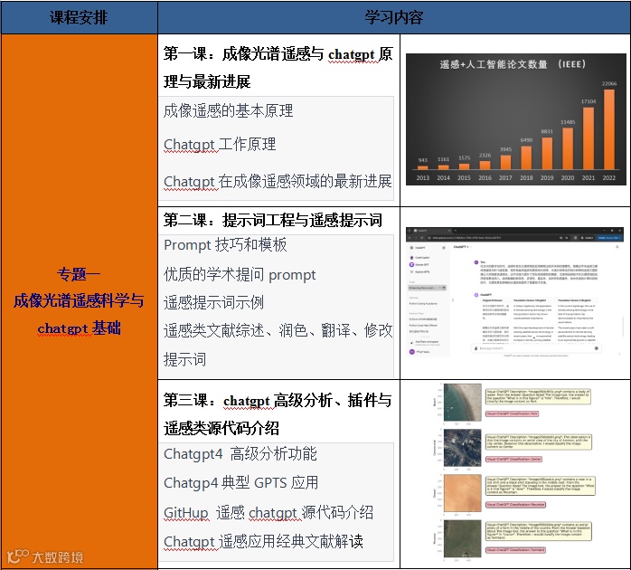Click the line Chatgp4 典型 GPTS 应用
Viewport: 631px width, 570px height.
pos(241,482)
